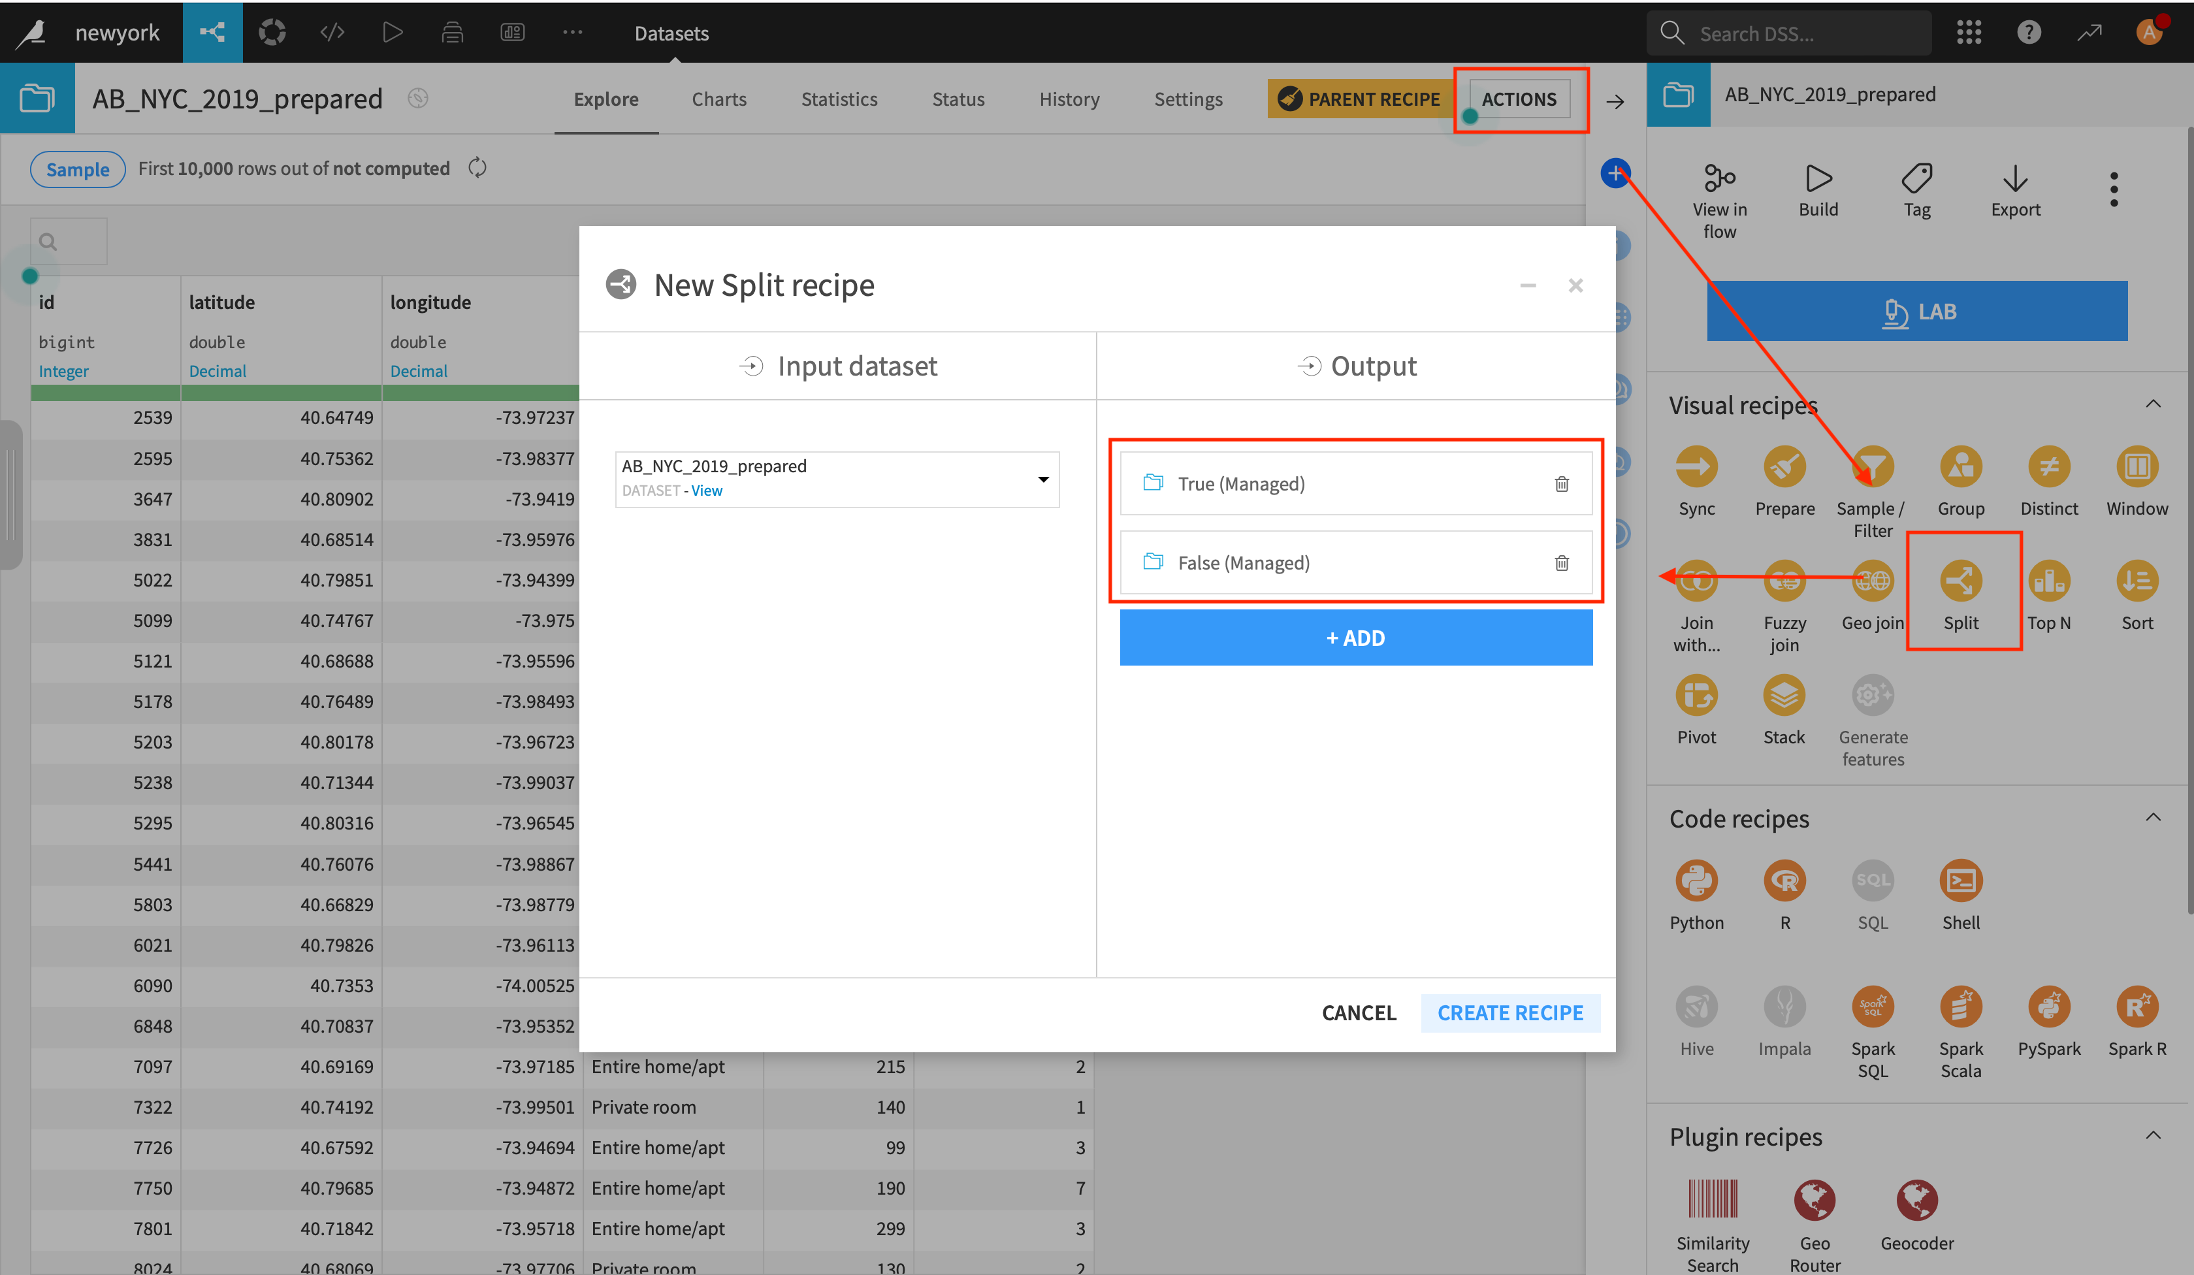Image resolution: width=2194 pixels, height=1275 pixels.
Task: Click the Build action icon
Action: click(x=1818, y=180)
